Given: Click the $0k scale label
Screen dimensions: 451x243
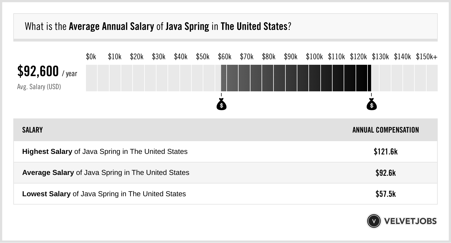Looking at the screenshot, I should coord(91,57).
